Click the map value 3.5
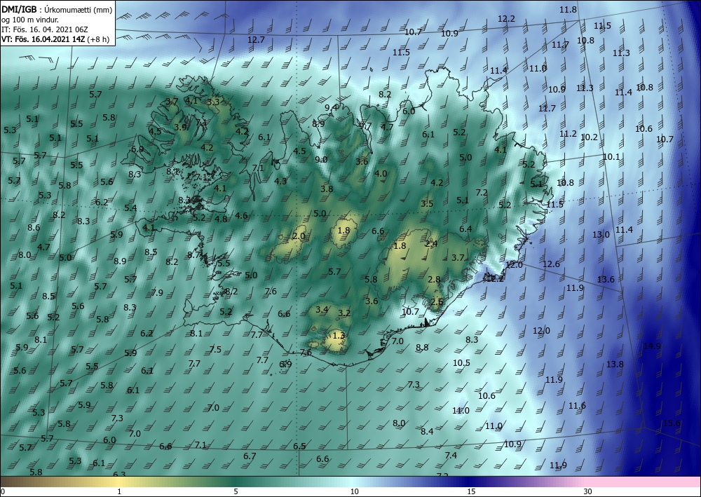This screenshot has width=701, height=497. [x=427, y=203]
